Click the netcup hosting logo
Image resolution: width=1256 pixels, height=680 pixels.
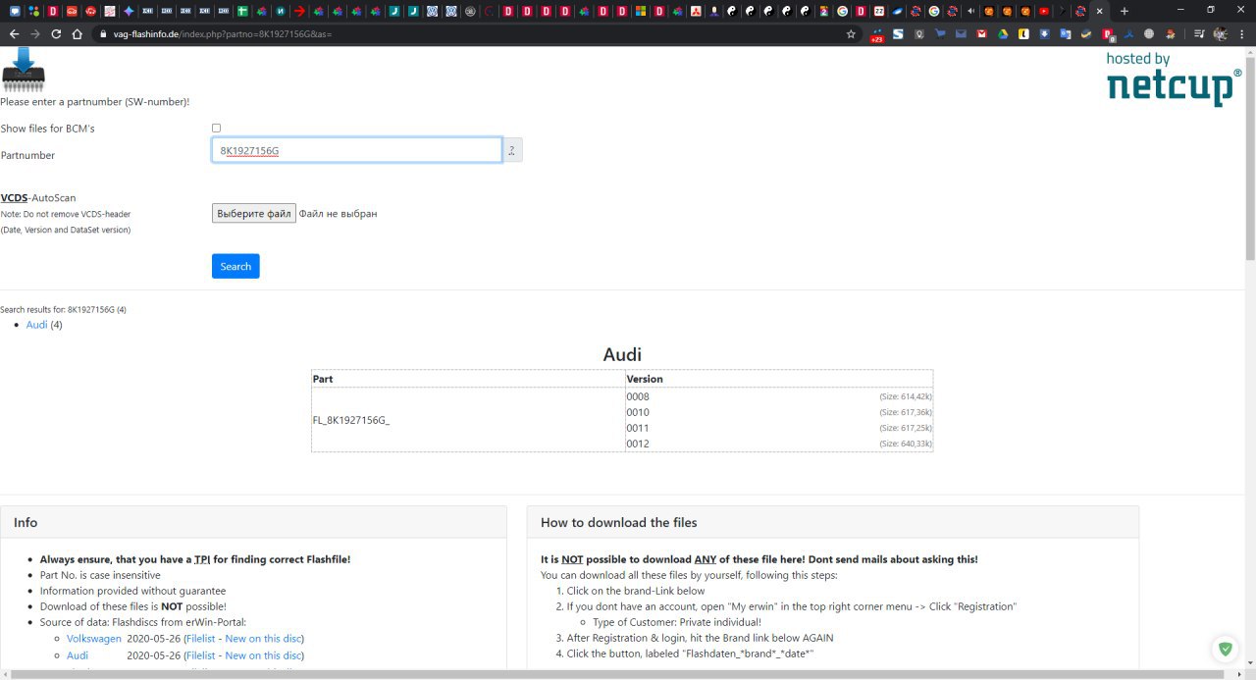tap(1174, 79)
